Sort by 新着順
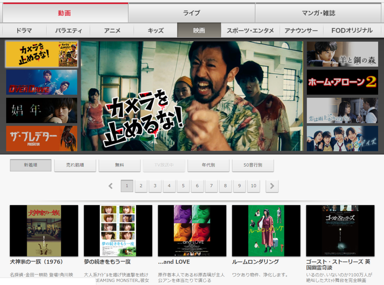Image resolution: width=384 pixels, height=285 pixels. [x=31, y=165]
